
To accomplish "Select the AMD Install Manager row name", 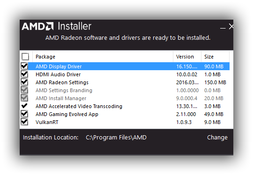I will click(61, 98).
